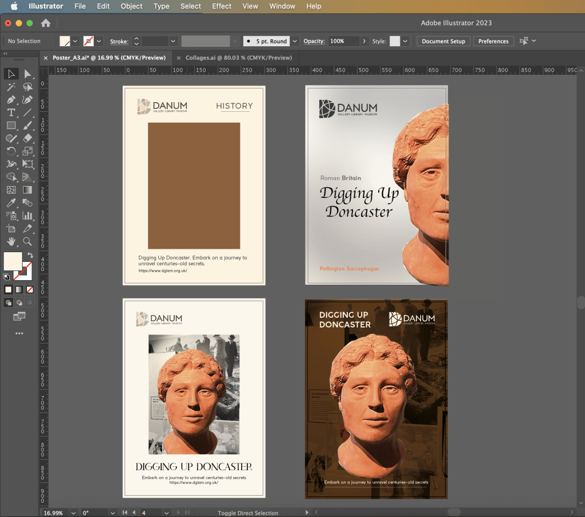Viewport: 585px width, 517px height.
Task: Expand the zoom level dropdown
Action: [73, 513]
